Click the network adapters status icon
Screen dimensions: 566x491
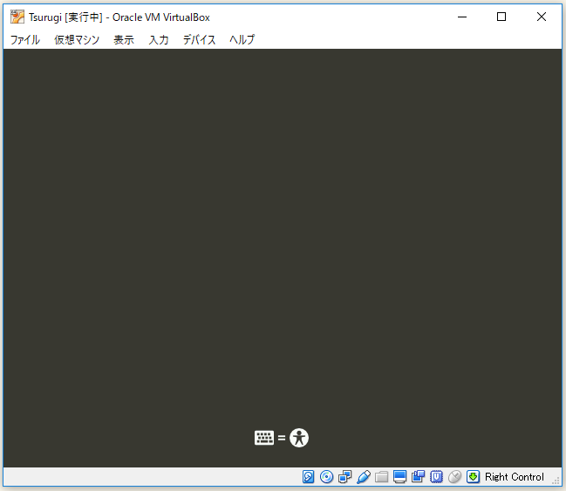click(344, 476)
